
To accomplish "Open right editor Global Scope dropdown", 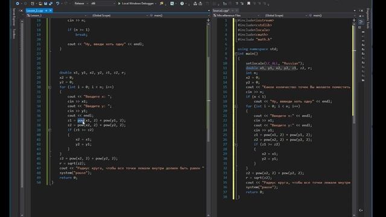I will [x=286, y=16].
